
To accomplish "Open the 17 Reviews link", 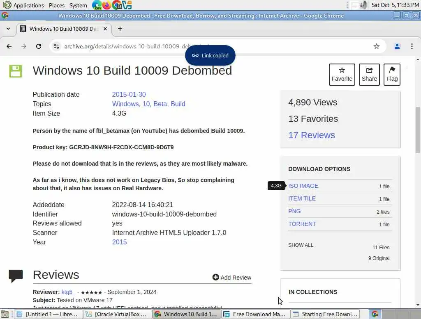I will point(312,135).
